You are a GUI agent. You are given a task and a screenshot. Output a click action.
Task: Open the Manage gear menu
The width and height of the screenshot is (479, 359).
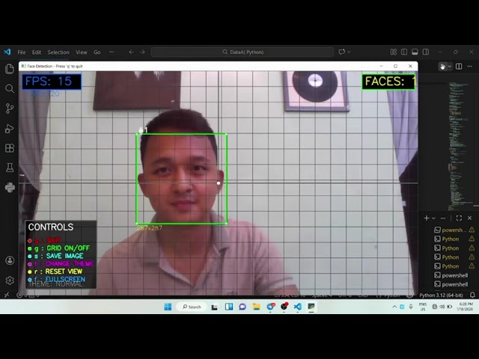(x=10, y=280)
